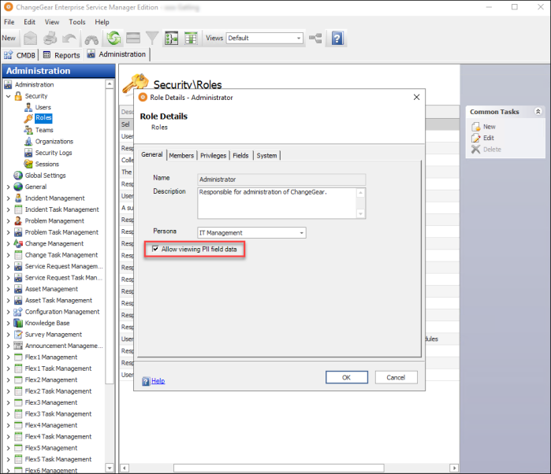Select Organizations in the Security tree
The image size is (551, 474).
tap(54, 142)
